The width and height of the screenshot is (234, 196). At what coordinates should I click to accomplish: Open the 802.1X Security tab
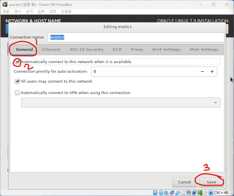tap(87, 50)
